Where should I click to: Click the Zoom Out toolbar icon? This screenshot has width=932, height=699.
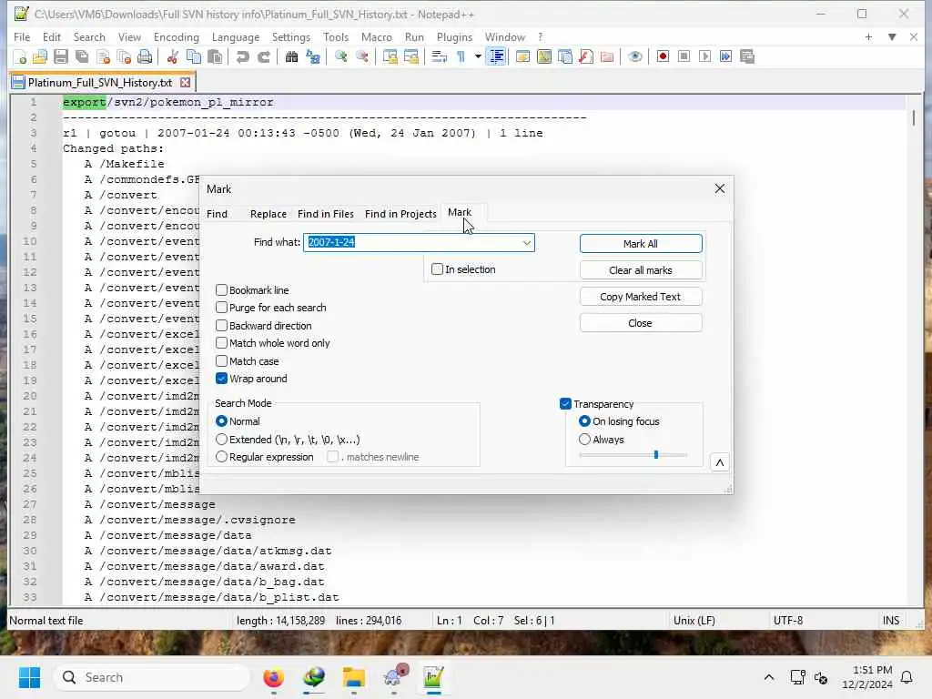pyautogui.click(x=361, y=57)
